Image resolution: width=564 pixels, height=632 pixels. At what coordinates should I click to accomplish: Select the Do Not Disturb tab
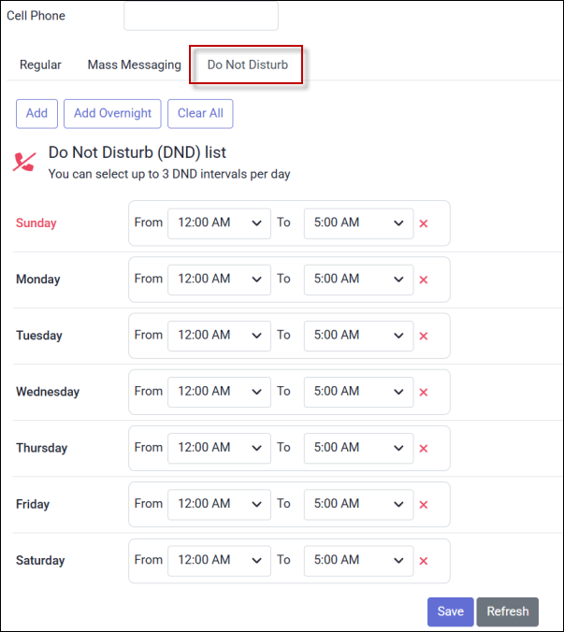(248, 65)
